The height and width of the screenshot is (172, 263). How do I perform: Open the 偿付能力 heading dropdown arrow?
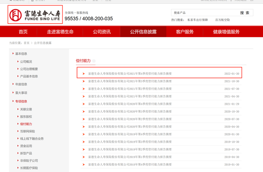[94, 61]
